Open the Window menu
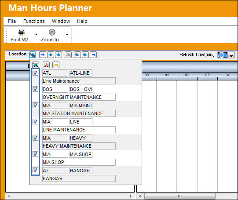Viewport: 238px width, 200px height. [x=61, y=21]
